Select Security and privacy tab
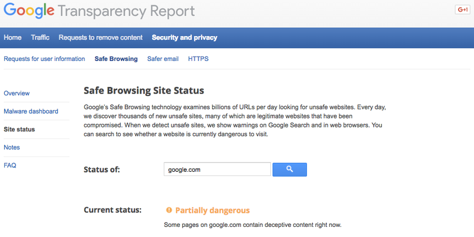This screenshot has width=474, height=237. tap(184, 37)
